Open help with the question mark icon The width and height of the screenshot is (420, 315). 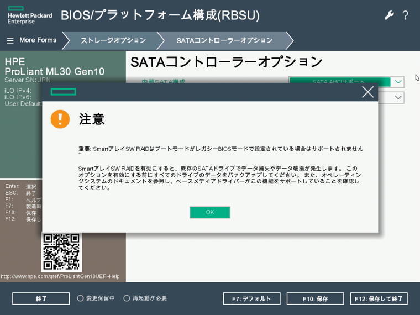(x=406, y=15)
